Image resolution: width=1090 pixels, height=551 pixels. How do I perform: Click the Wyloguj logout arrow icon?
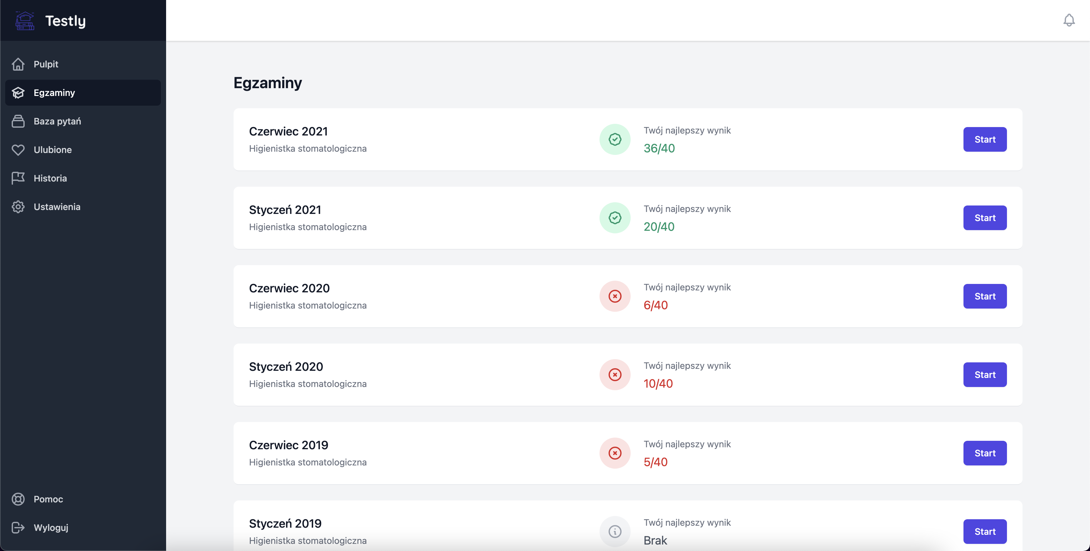[18, 528]
